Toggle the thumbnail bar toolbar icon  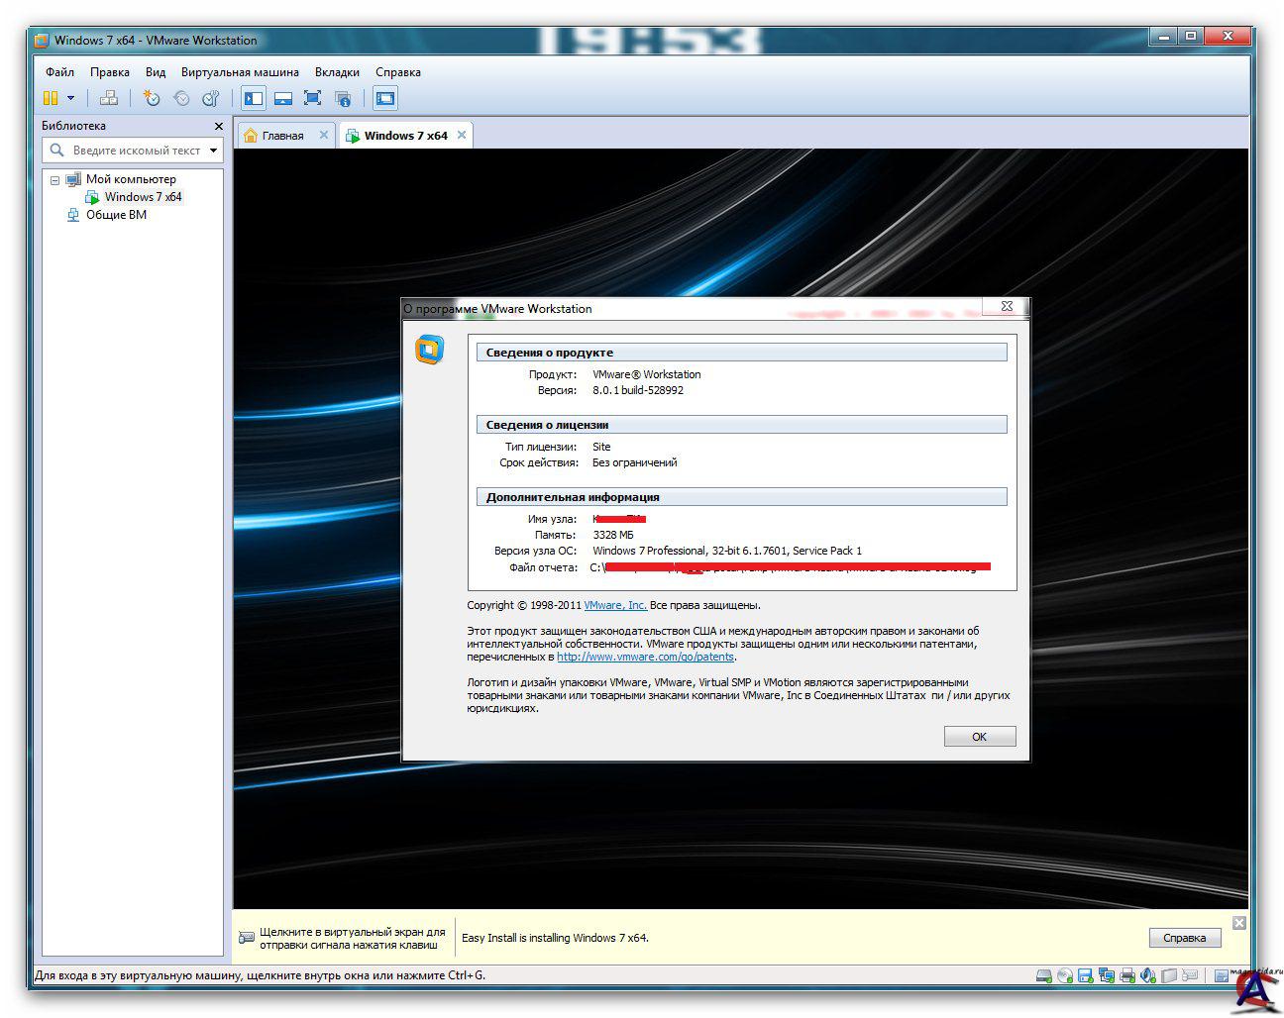[283, 98]
